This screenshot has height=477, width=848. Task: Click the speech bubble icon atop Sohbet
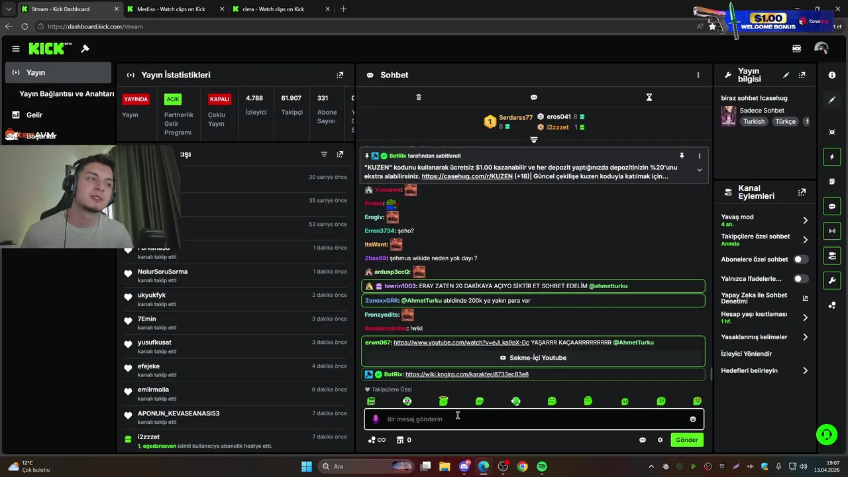pos(534,97)
